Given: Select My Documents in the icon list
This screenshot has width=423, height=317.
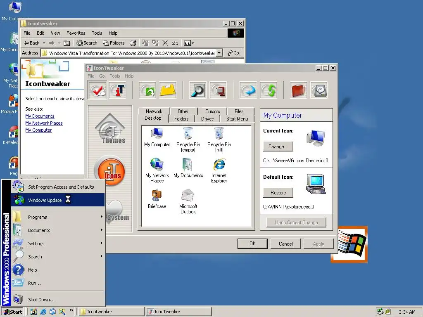Looking at the screenshot, I should 188,168.
